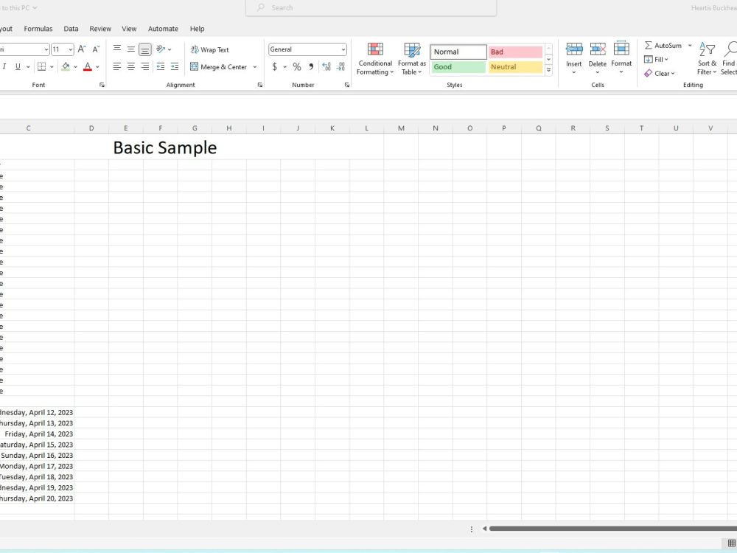Open the accounting currency dropdown arrow
The image size is (737, 553).
284,67
